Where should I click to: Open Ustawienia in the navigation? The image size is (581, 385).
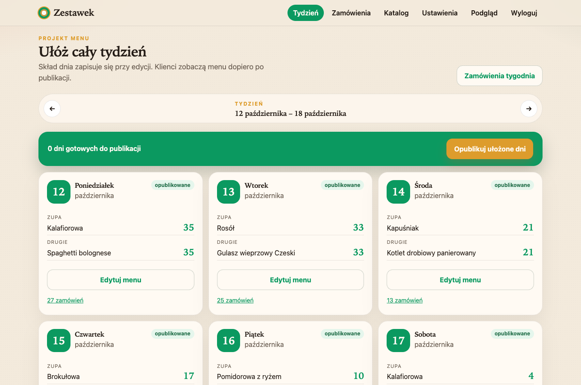coord(440,13)
